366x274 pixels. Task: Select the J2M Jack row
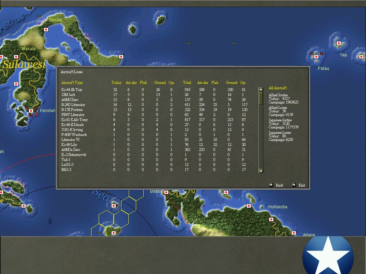[x=154, y=95]
